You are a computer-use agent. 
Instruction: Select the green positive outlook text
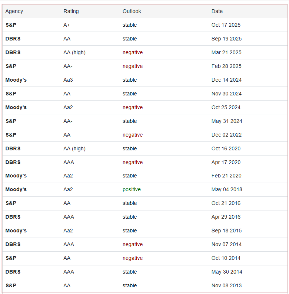pyautogui.click(x=132, y=189)
